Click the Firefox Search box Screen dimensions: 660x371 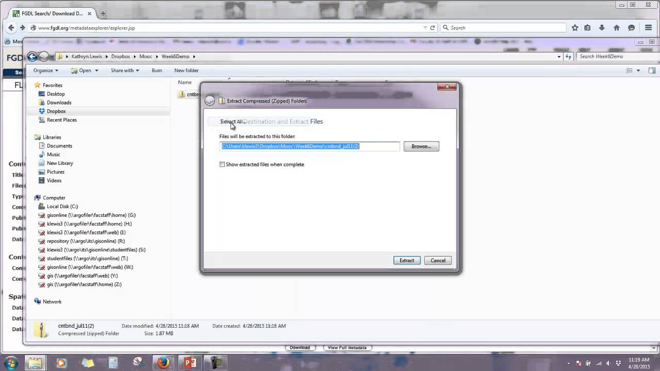click(503, 28)
